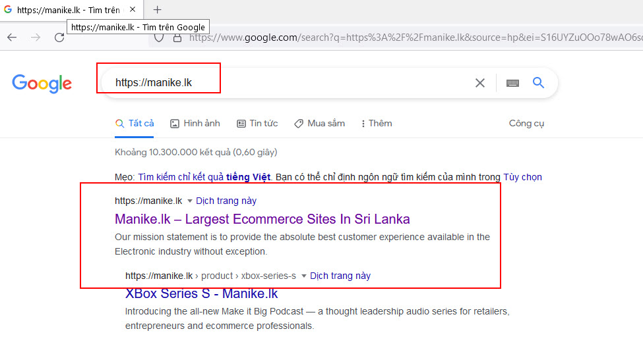643x350 pixels.
Task: Reload the page with the refresh icon
Action: (59, 37)
